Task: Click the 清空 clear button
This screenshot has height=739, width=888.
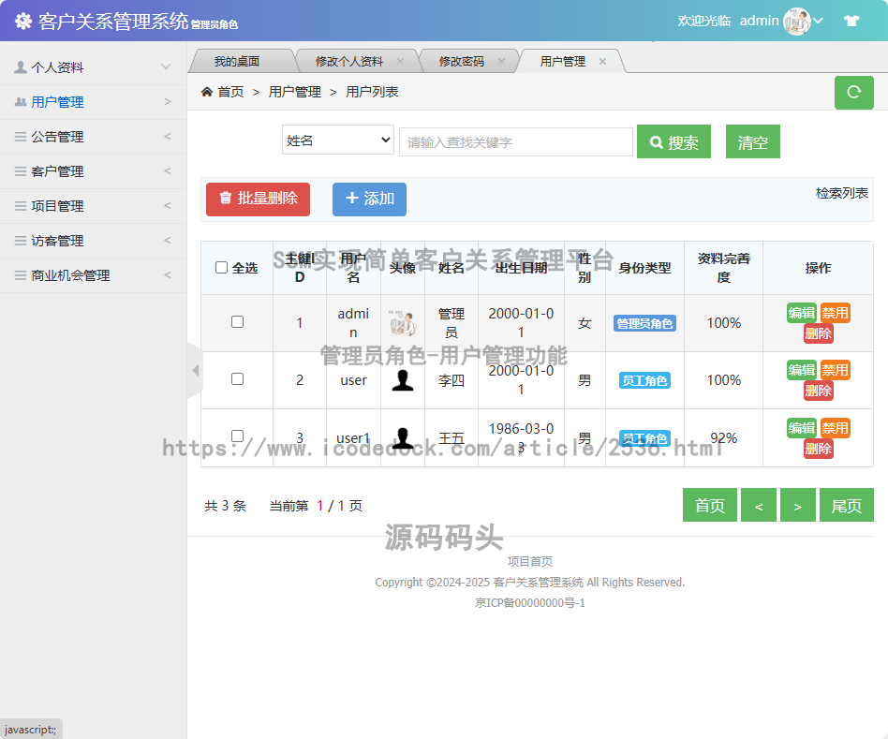Action: pos(753,141)
